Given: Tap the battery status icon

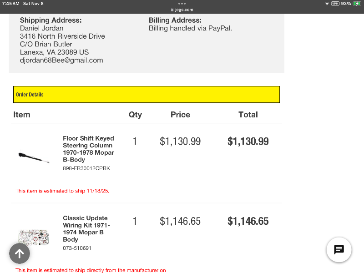Looking at the screenshot, I should point(357,4).
